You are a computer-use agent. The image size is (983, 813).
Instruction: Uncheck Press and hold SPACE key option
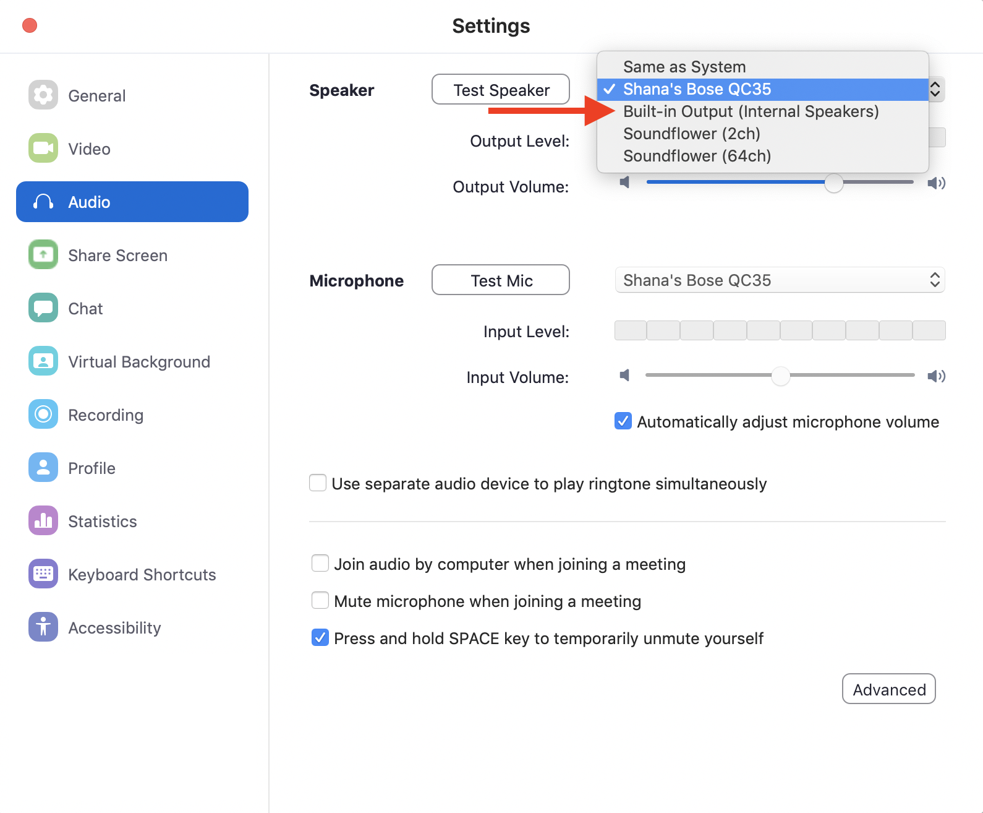(320, 637)
